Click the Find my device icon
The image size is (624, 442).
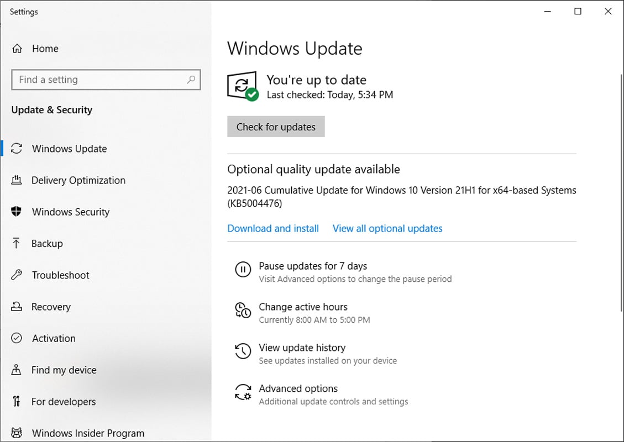[16, 370]
